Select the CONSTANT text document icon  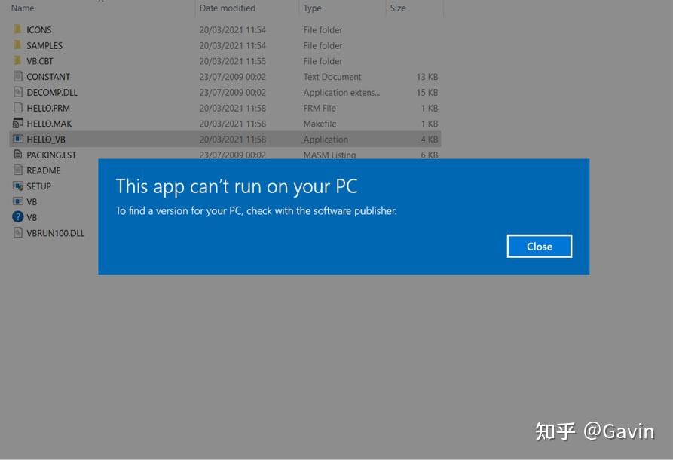coord(17,76)
